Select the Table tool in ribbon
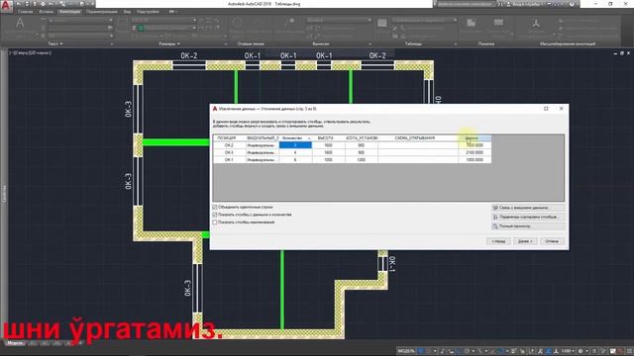This screenshot has width=634, height=356. click(382, 24)
